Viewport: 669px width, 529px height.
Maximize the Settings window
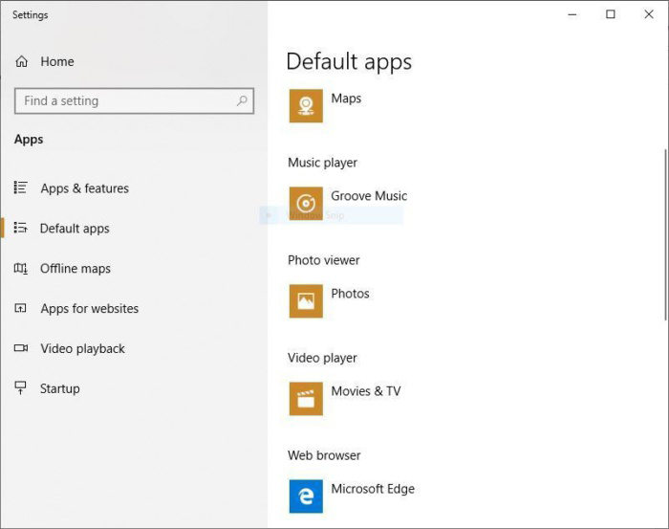click(611, 14)
